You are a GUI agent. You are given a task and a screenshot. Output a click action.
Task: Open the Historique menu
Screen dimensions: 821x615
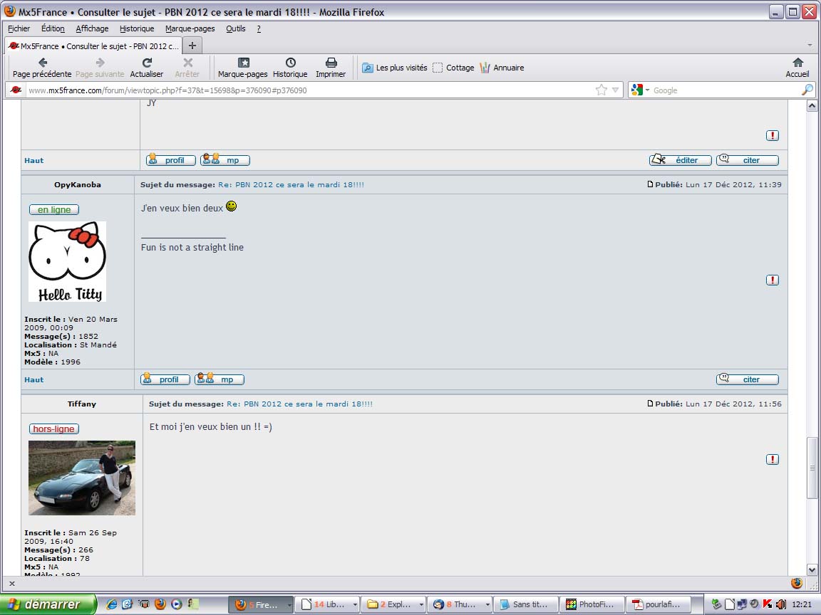coord(137,28)
